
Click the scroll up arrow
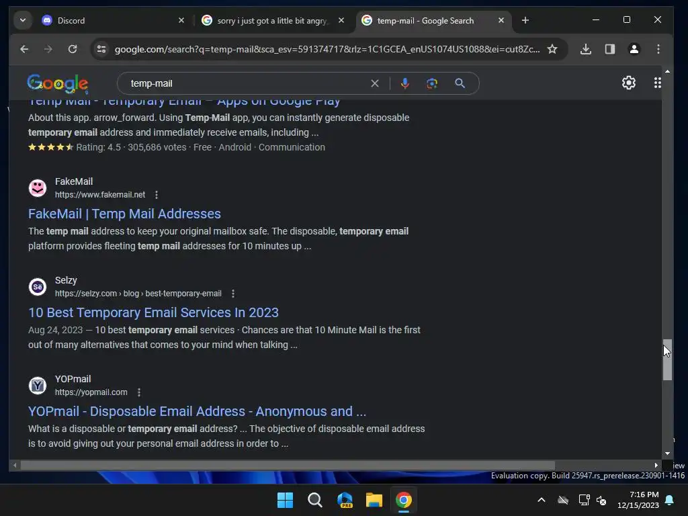(667, 71)
